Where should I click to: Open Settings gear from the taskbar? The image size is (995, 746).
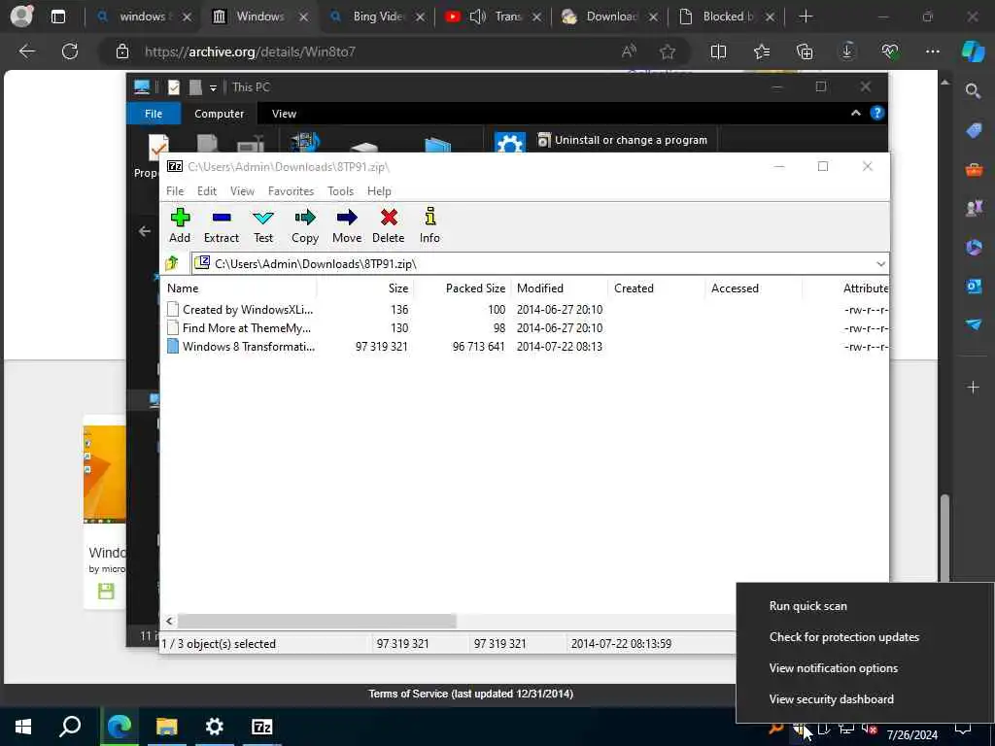[215, 727]
